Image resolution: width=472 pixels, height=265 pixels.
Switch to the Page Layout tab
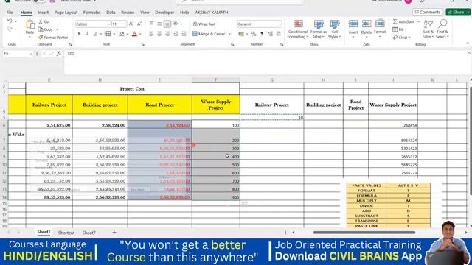click(x=66, y=13)
